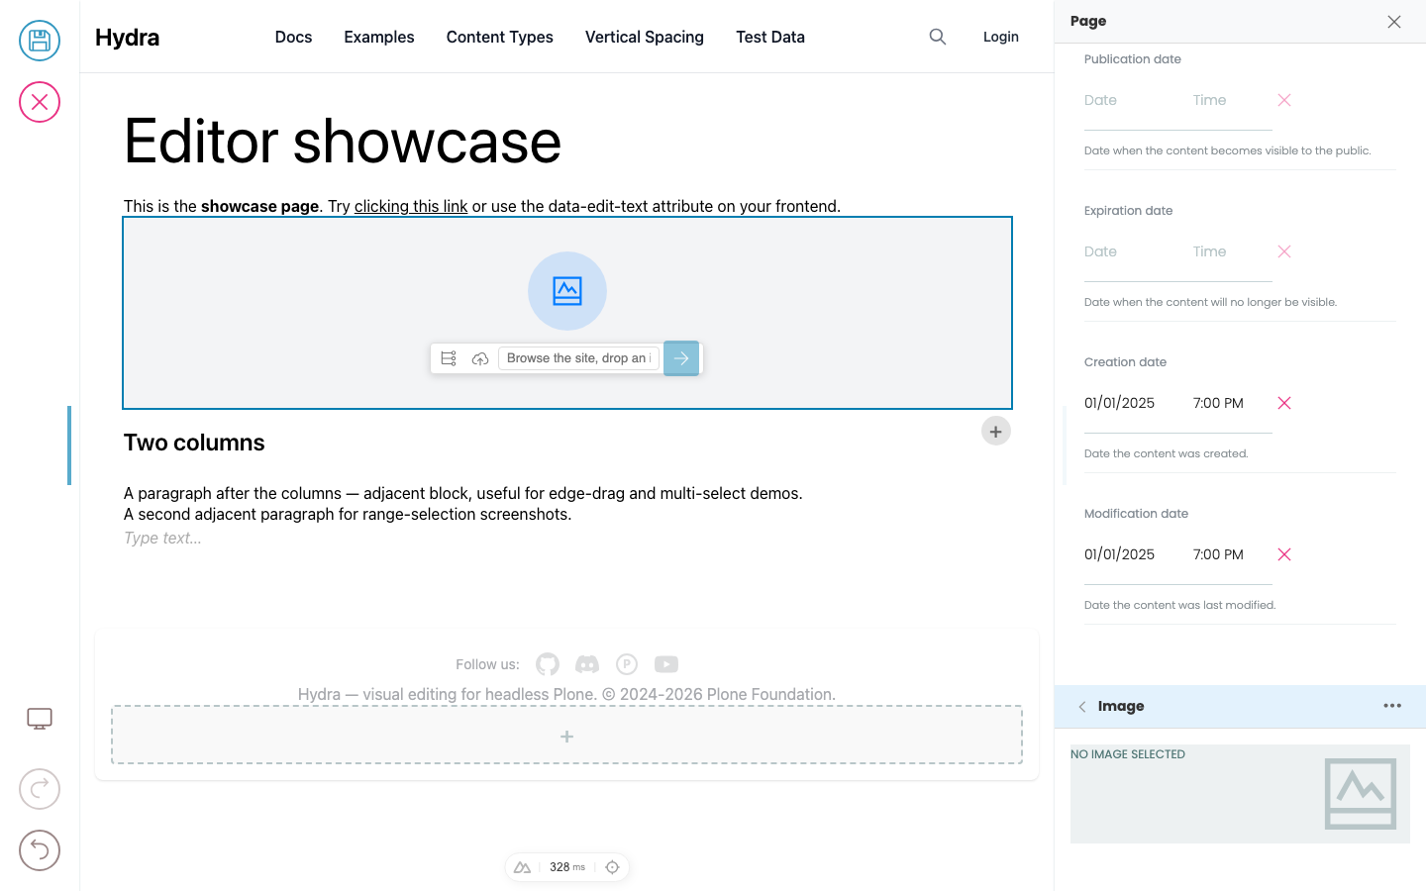Clear the Modification date value
1426x891 pixels.
click(x=1284, y=554)
